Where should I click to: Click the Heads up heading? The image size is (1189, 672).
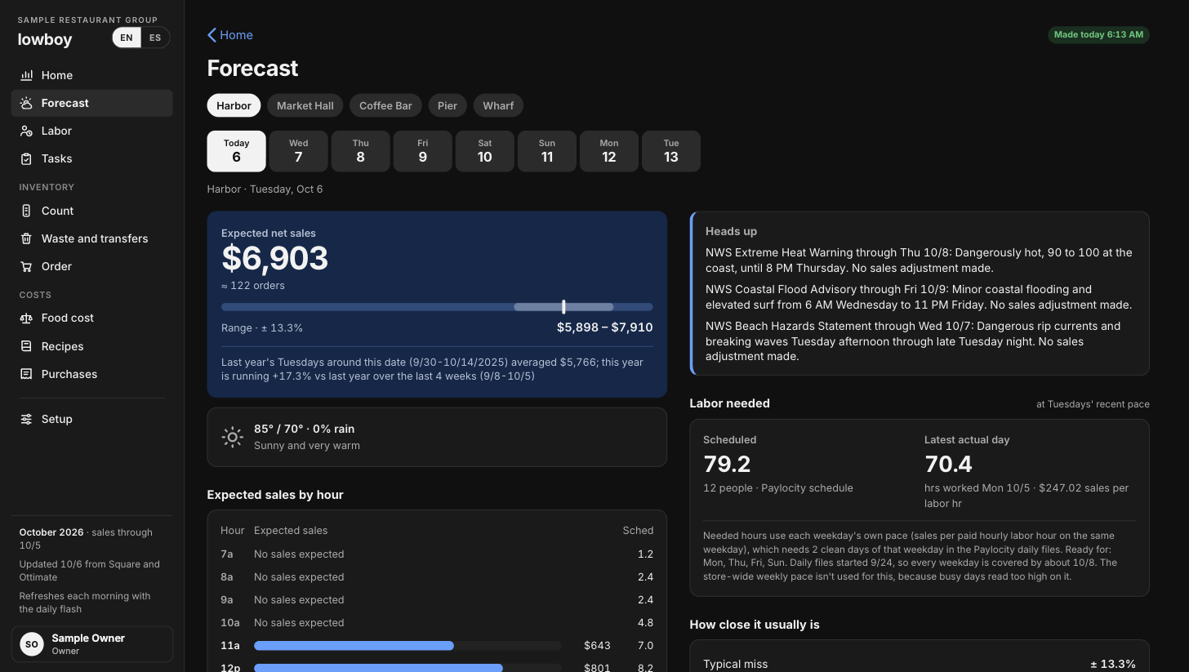pyautogui.click(x=731, y=232)
